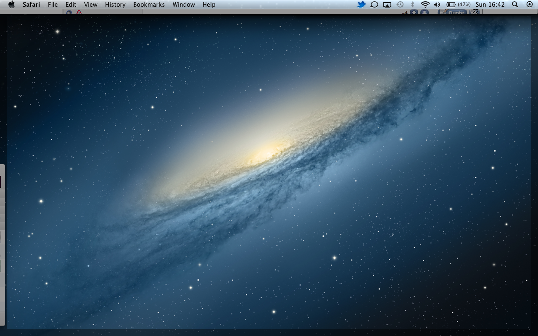Screen dimensions: 538x336
Task: Open the volume speaker menu
Action: [437, 5]
